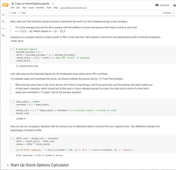The height and width of the screenshot is (170, 176).
Task: Click the Google Drive icon beside title
Action: click(13, 4)
